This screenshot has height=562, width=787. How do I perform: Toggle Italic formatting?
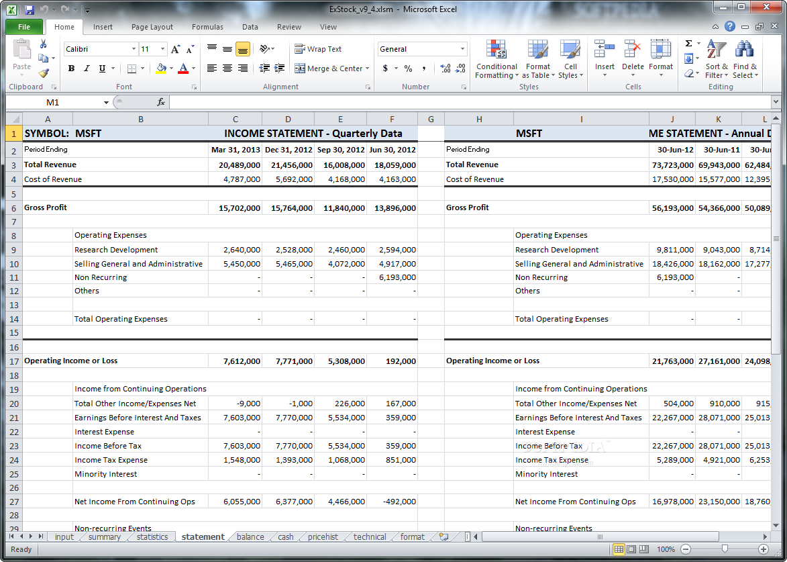[87, 68]
